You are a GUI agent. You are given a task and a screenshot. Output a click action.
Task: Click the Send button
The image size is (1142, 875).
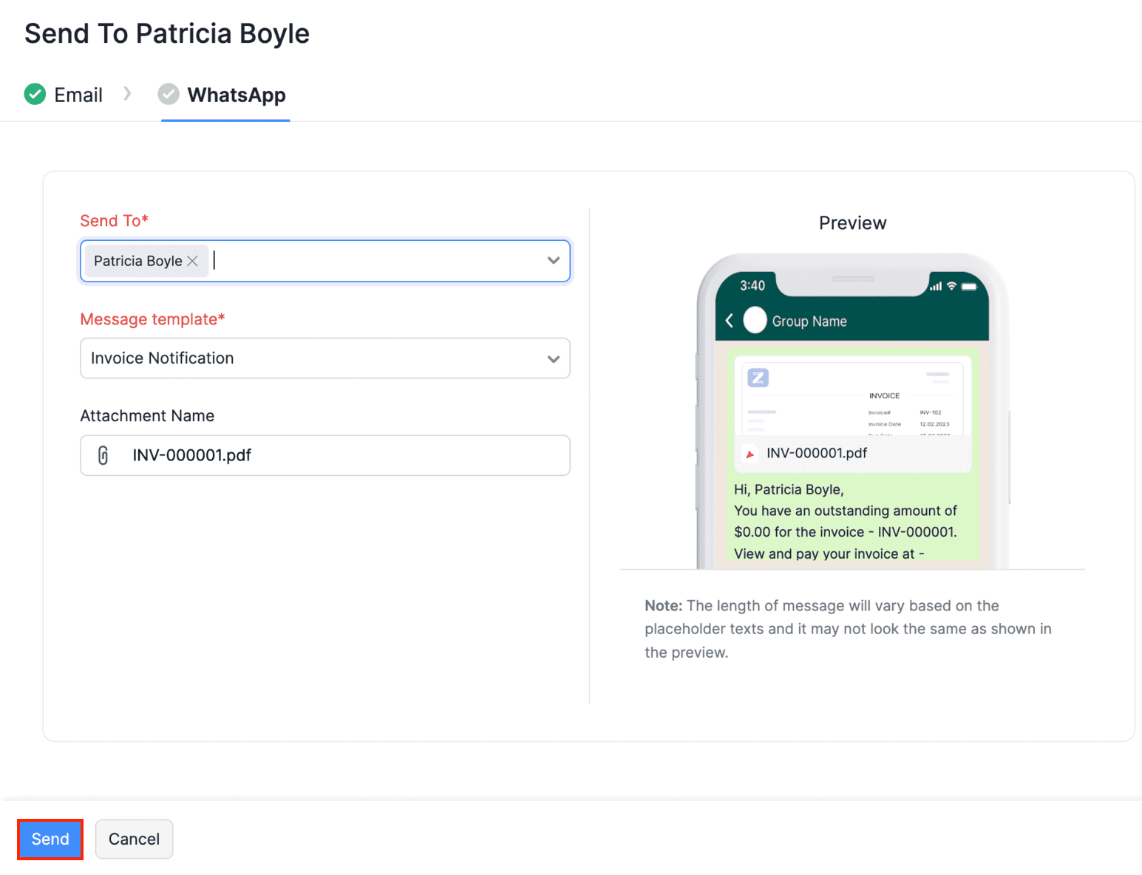click(x=50, y=839)
